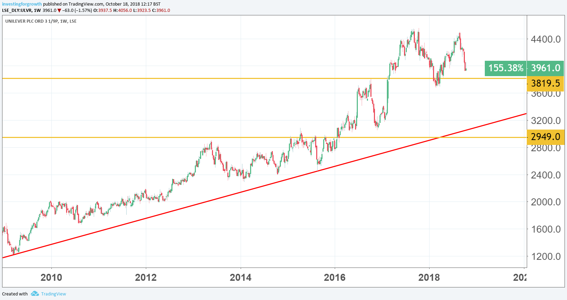Screen dimensions: 567x300
Task: Click the 2016 year on time axis
Action: pyautogui.click(x=335, y=278)
